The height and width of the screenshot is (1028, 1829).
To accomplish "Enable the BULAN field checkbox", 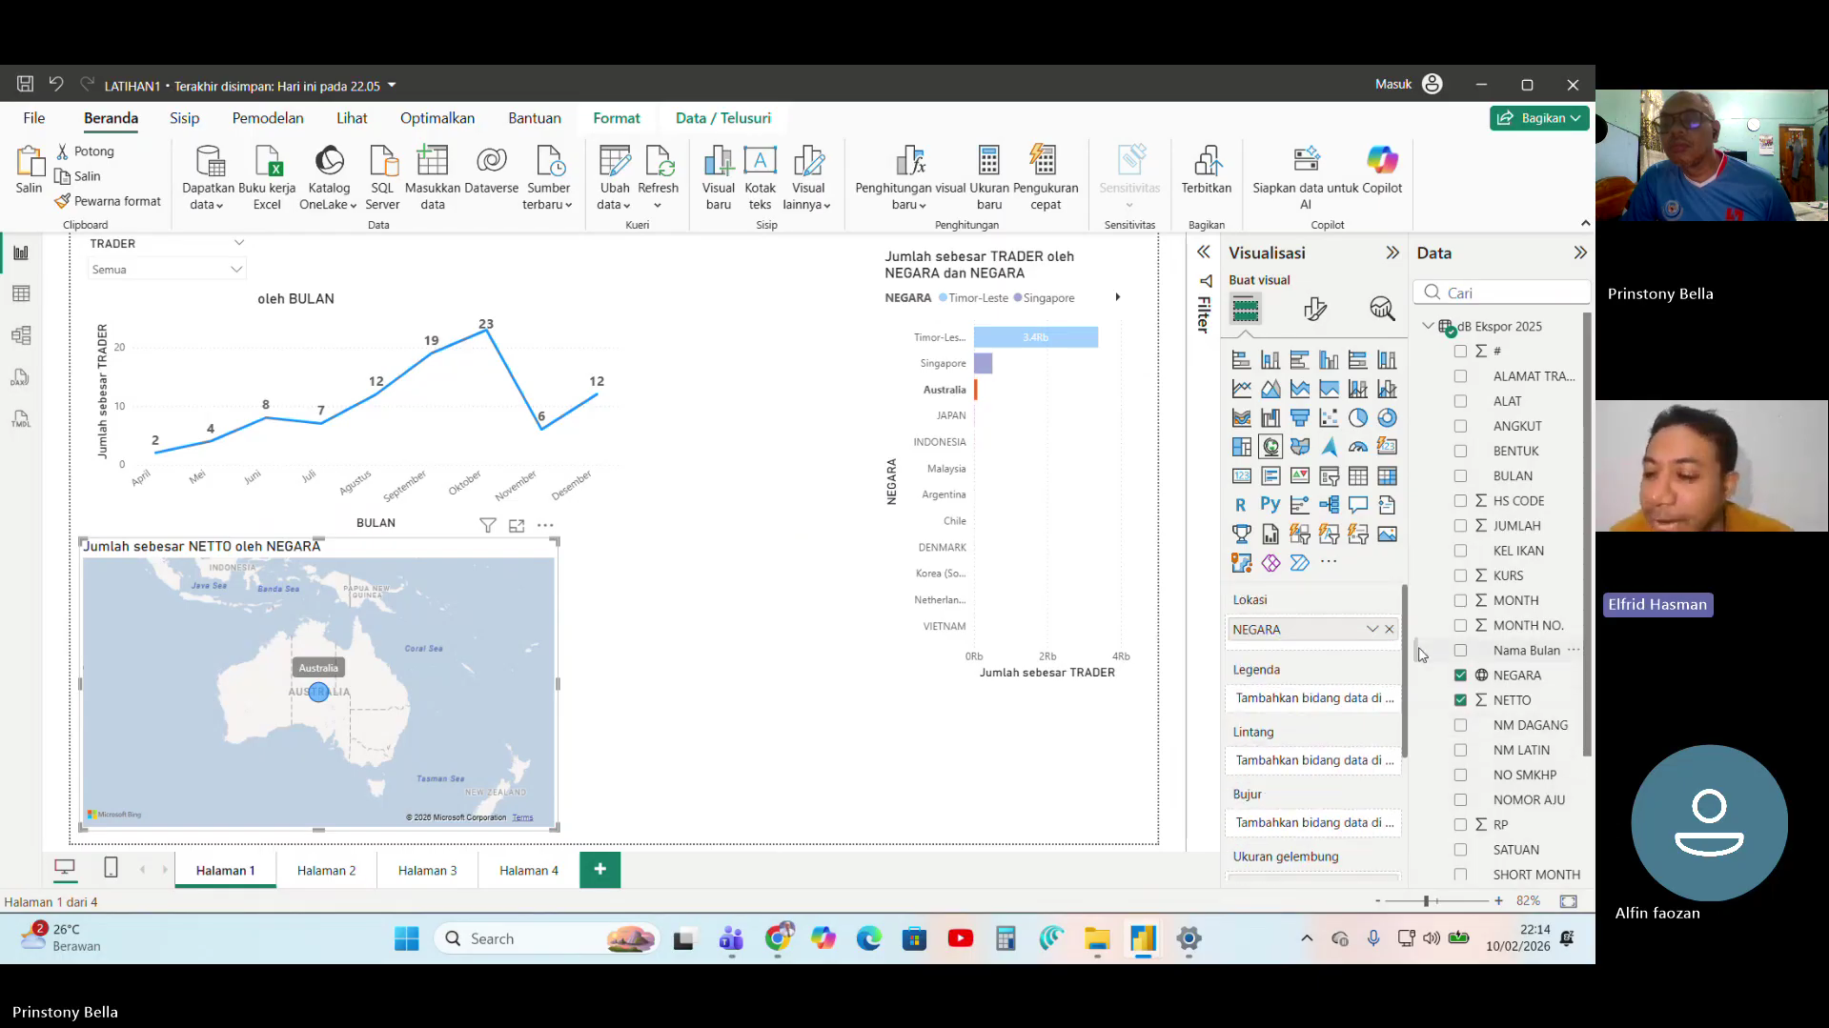I will (1460, 475).
